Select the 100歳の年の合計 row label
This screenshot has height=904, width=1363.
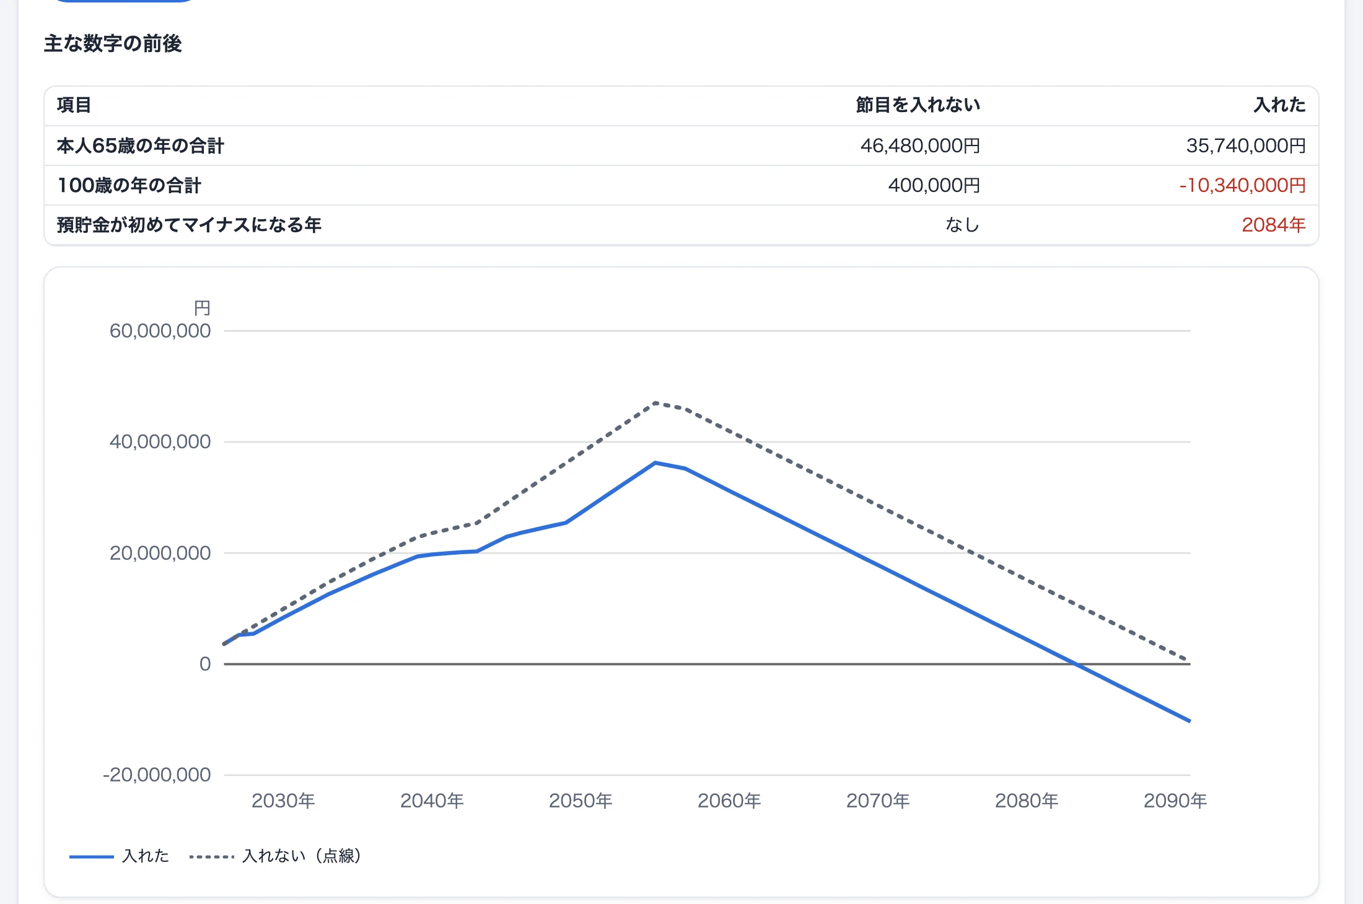(129, 186)
